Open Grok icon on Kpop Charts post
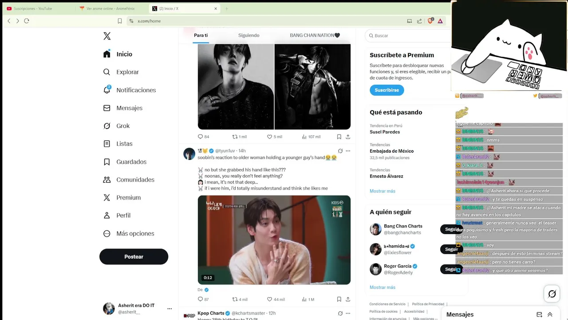 click(340, 313)
